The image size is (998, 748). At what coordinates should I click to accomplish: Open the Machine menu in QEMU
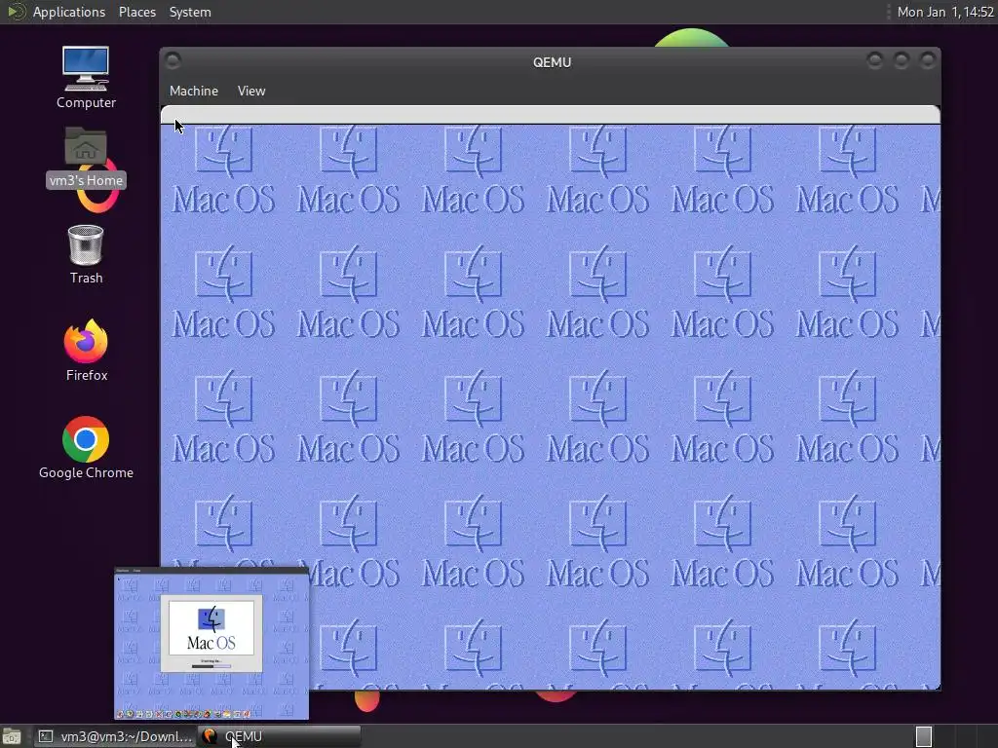point(194,91)
